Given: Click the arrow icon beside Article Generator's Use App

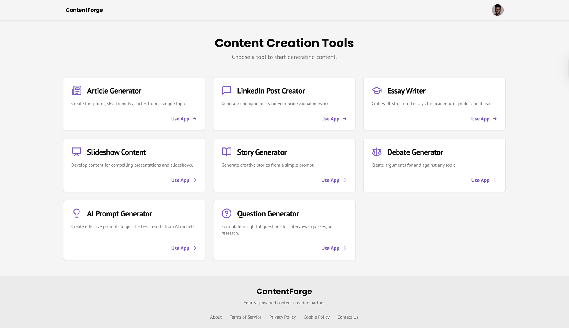Looking at the screenshot, I should (x=194, y=119).
